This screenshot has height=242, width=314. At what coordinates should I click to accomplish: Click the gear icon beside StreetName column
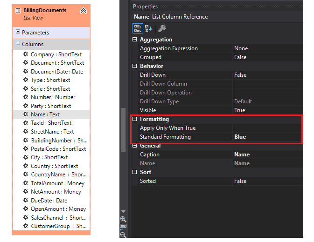click(x=26, y=131)
